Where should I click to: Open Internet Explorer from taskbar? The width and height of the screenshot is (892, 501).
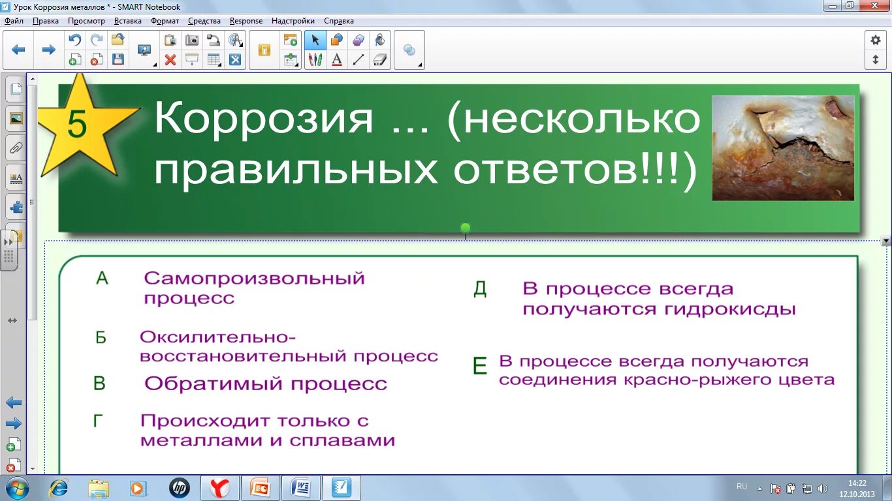point(59,488)
